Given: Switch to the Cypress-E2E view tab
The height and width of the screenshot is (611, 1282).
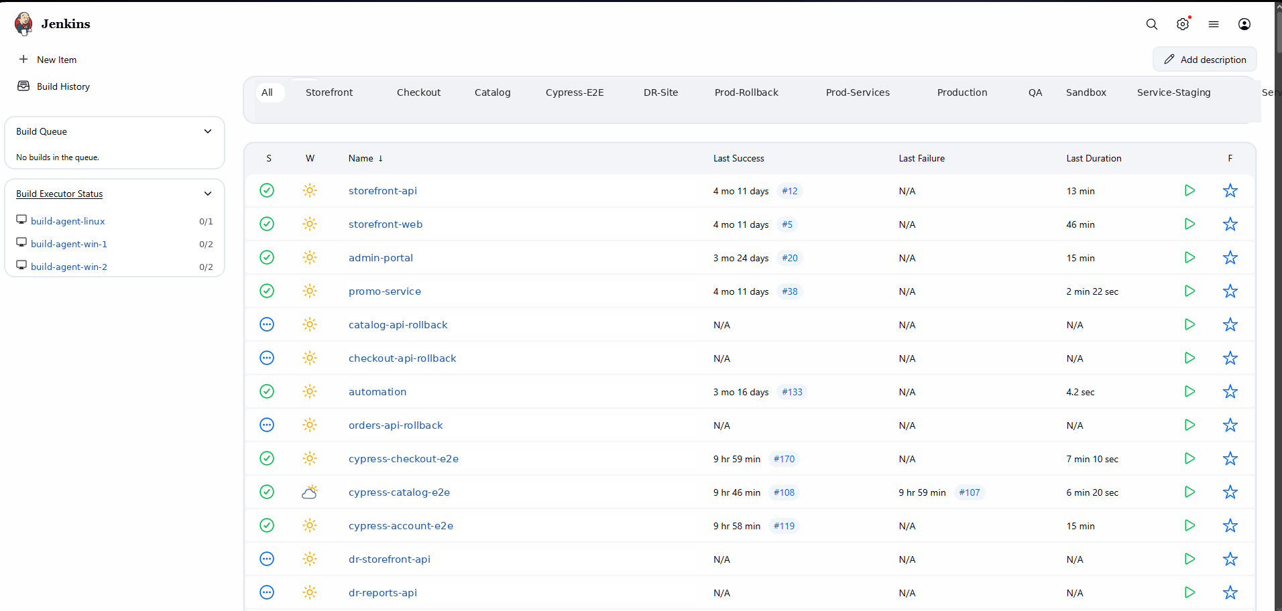Looking at the screenshot, I should coord(575,92).
